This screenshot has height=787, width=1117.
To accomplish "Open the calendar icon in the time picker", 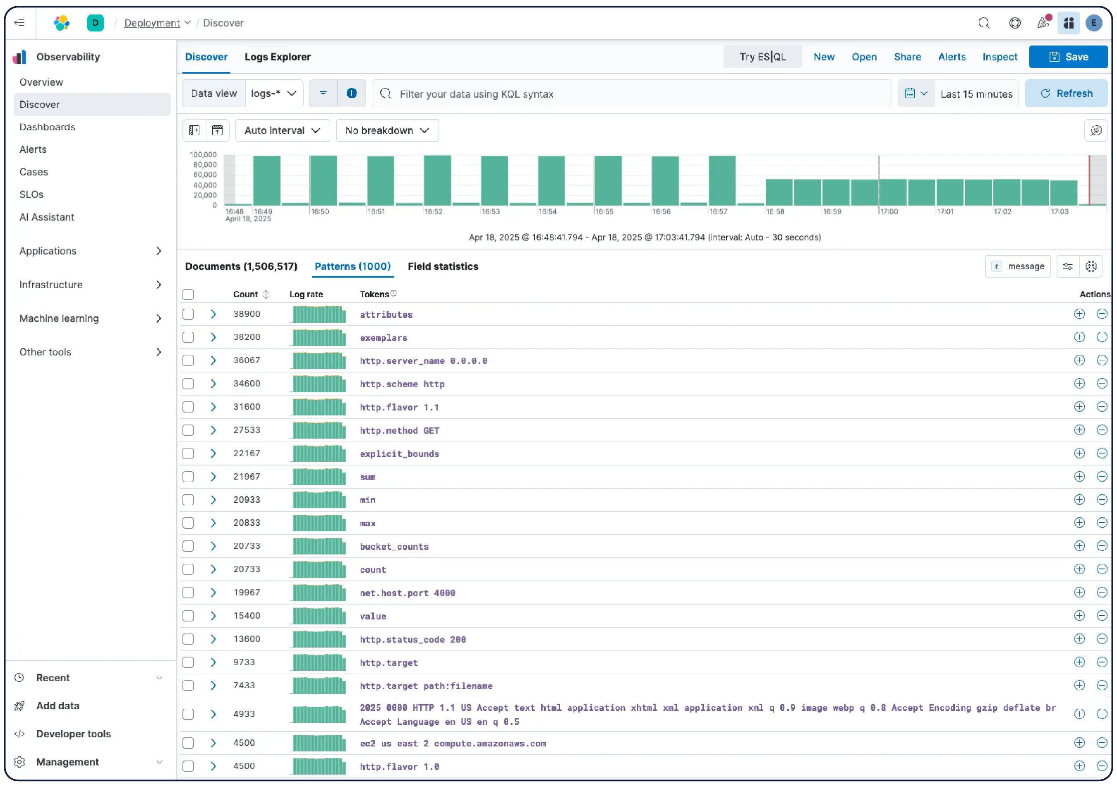I will pos(911,93).
